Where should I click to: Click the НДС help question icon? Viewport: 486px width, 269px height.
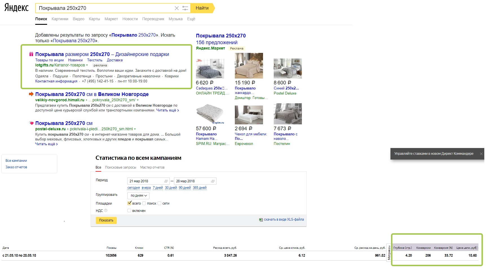point(106,210)
